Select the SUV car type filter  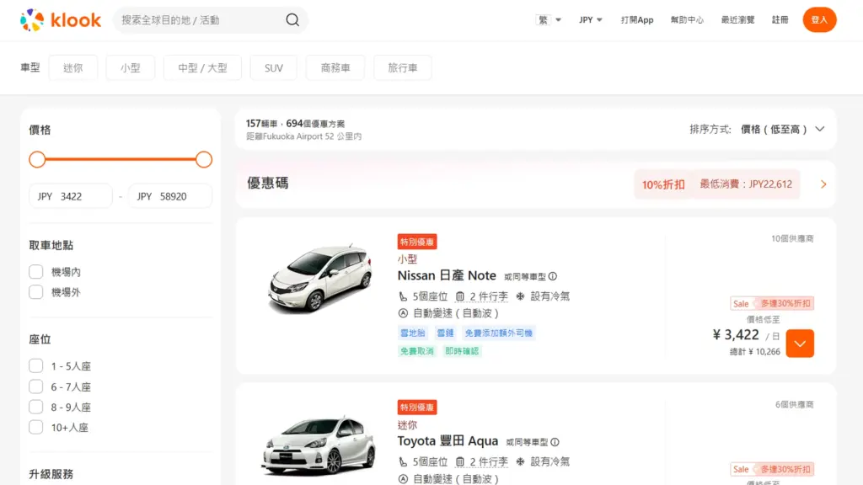(274, 67)
